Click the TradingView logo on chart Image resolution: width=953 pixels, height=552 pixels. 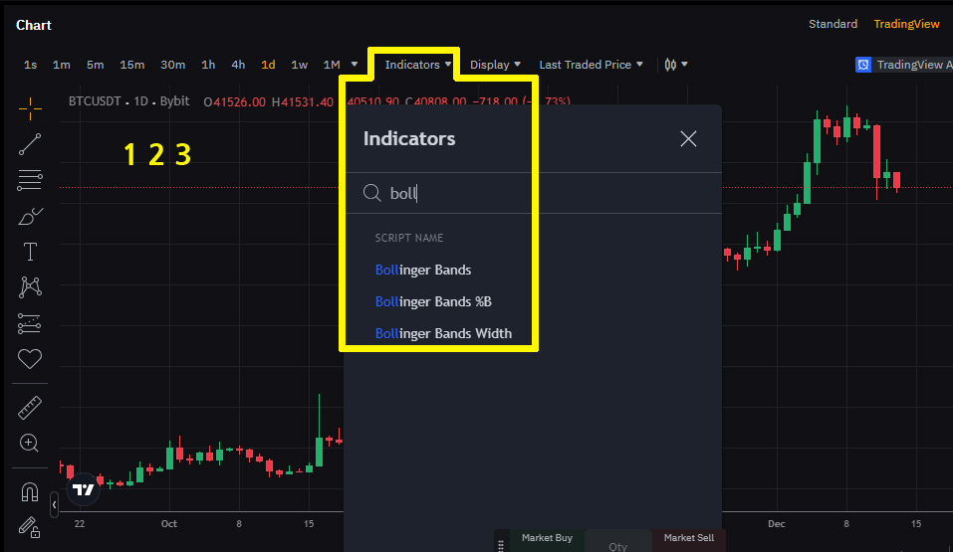pyautogui.click(x=83, y=489)
